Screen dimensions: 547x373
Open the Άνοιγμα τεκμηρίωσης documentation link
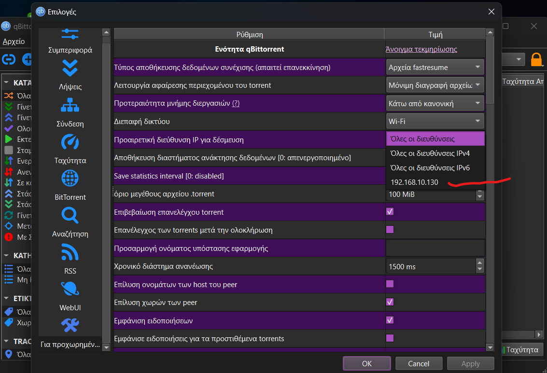coord(421,49)
